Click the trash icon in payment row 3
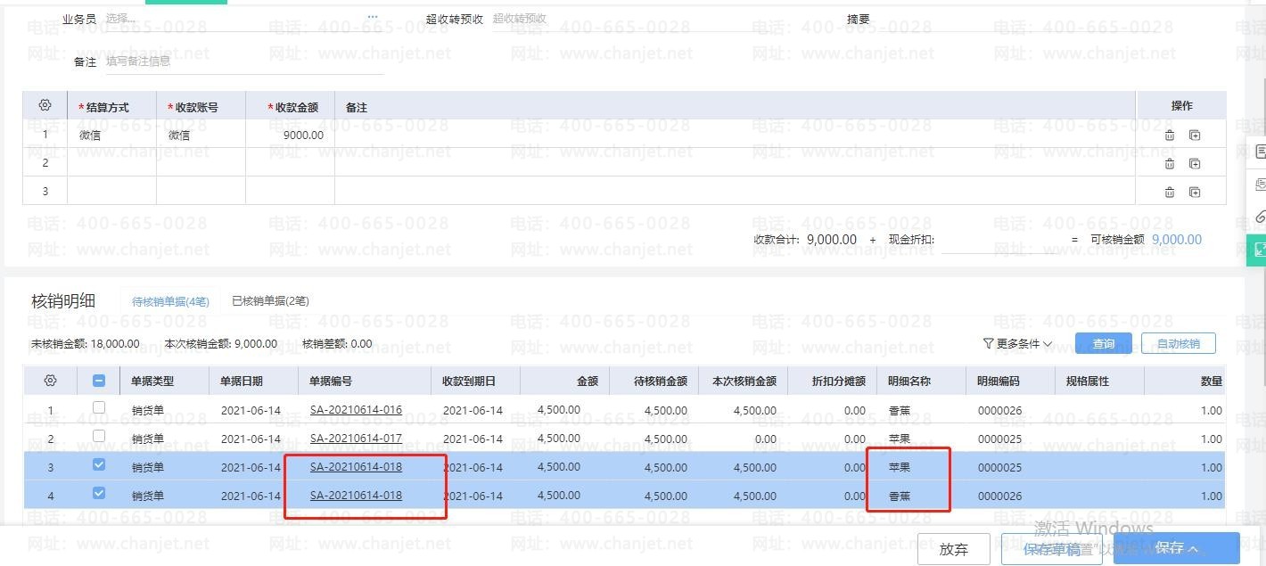1266x566 pixels. (x=1169, y=193)
